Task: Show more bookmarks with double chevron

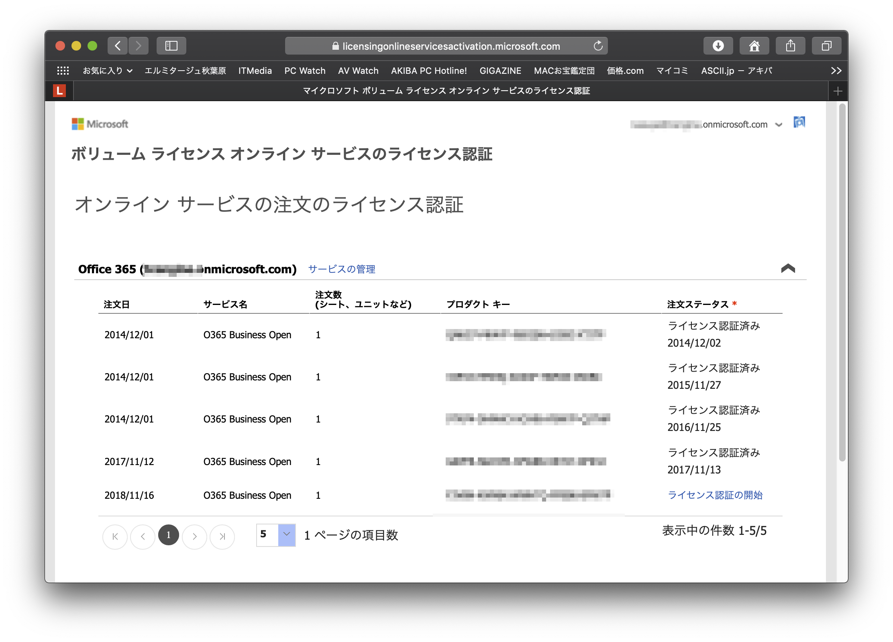Action: click(836, 71)
